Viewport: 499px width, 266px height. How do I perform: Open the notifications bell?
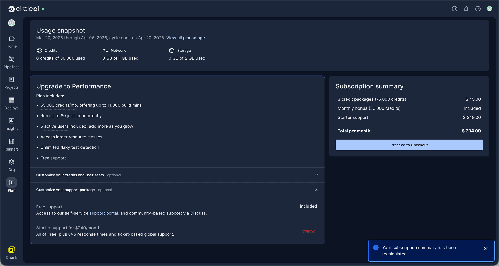tap(466, 9)
